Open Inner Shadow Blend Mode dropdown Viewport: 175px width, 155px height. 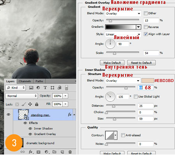122,81
